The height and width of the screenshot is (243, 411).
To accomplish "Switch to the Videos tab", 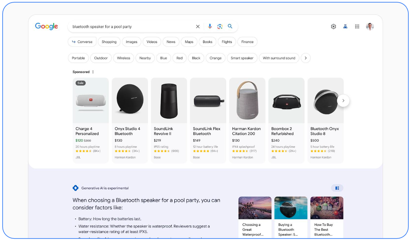I will coord(152,42).
